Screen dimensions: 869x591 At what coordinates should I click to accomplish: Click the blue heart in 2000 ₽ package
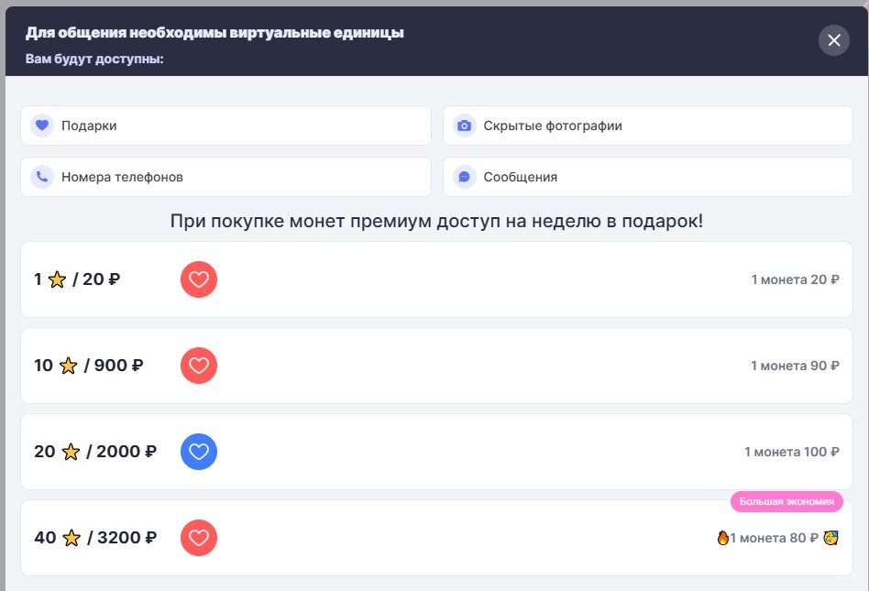[199, 452]
